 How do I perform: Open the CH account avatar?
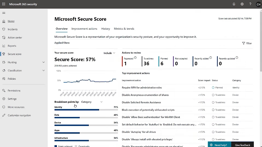258,4
